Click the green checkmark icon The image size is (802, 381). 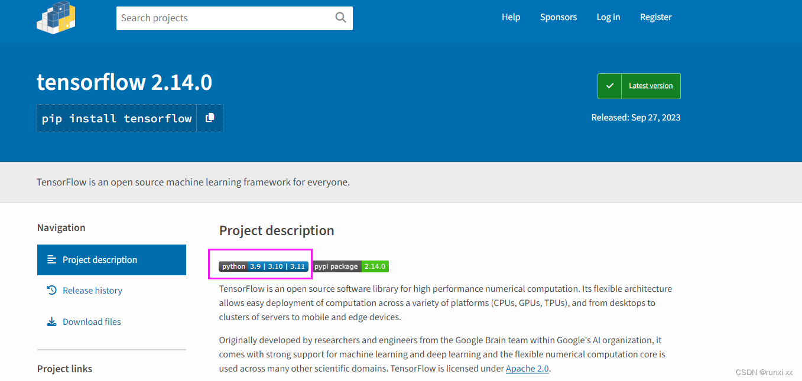pos(609,86)
